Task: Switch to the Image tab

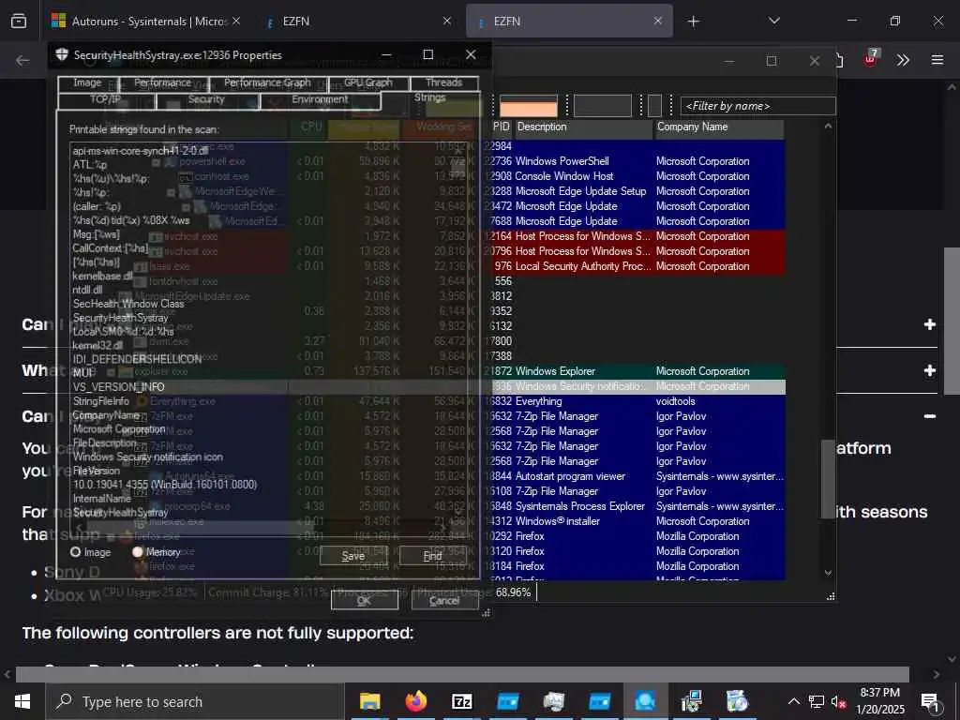Action: point(87,83)
